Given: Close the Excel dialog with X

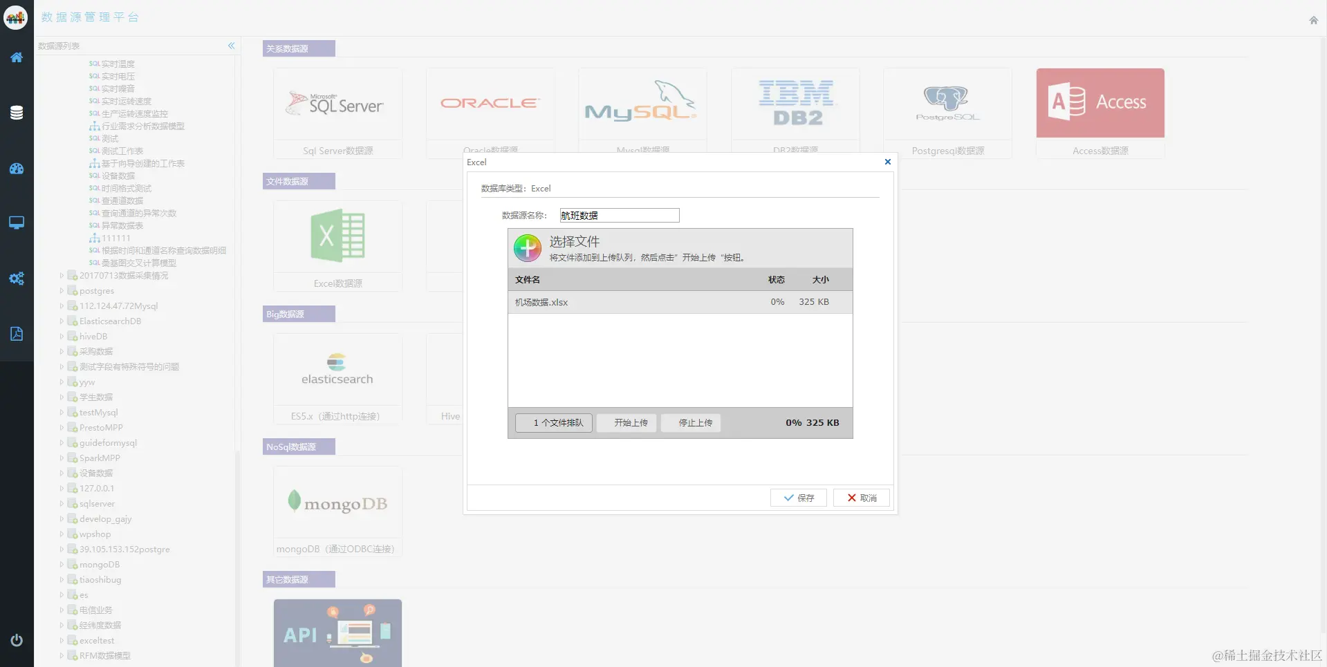Looking at the screenshot, I should 888,162.
